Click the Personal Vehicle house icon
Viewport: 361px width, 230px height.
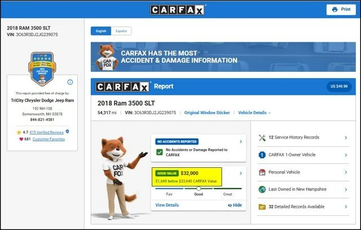point(262,172)
